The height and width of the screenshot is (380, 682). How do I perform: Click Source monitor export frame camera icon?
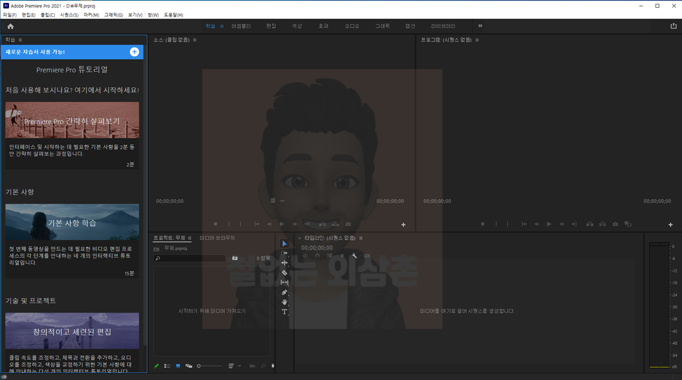coord(348,224)
